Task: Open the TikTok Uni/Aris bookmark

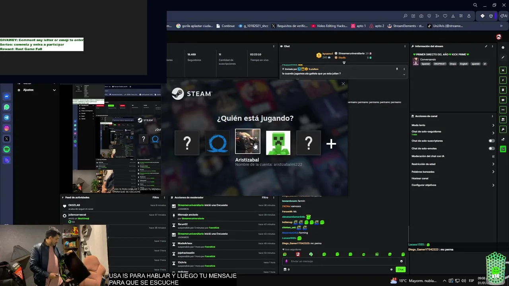Action: (x=445, y=26)
